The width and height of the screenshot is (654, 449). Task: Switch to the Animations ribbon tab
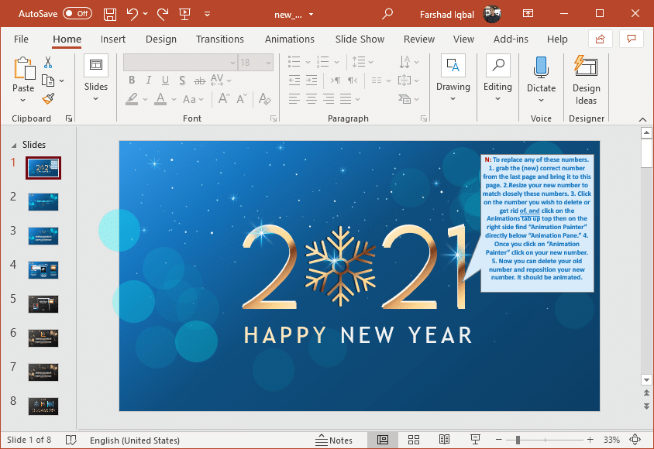pos(289,39)
